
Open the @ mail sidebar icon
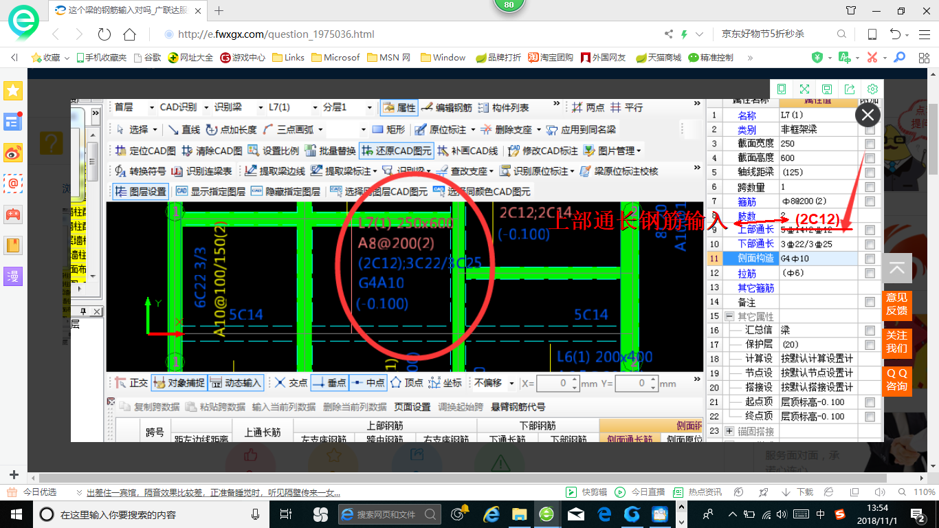(x=13, y=184)
